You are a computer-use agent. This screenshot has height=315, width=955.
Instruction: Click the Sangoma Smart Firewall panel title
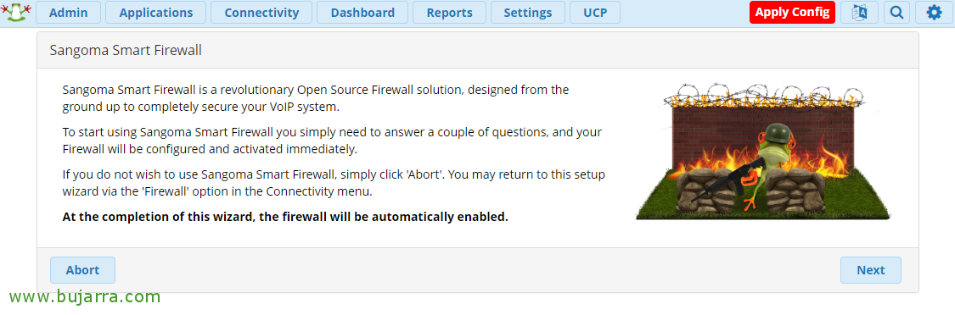[126, 51]
